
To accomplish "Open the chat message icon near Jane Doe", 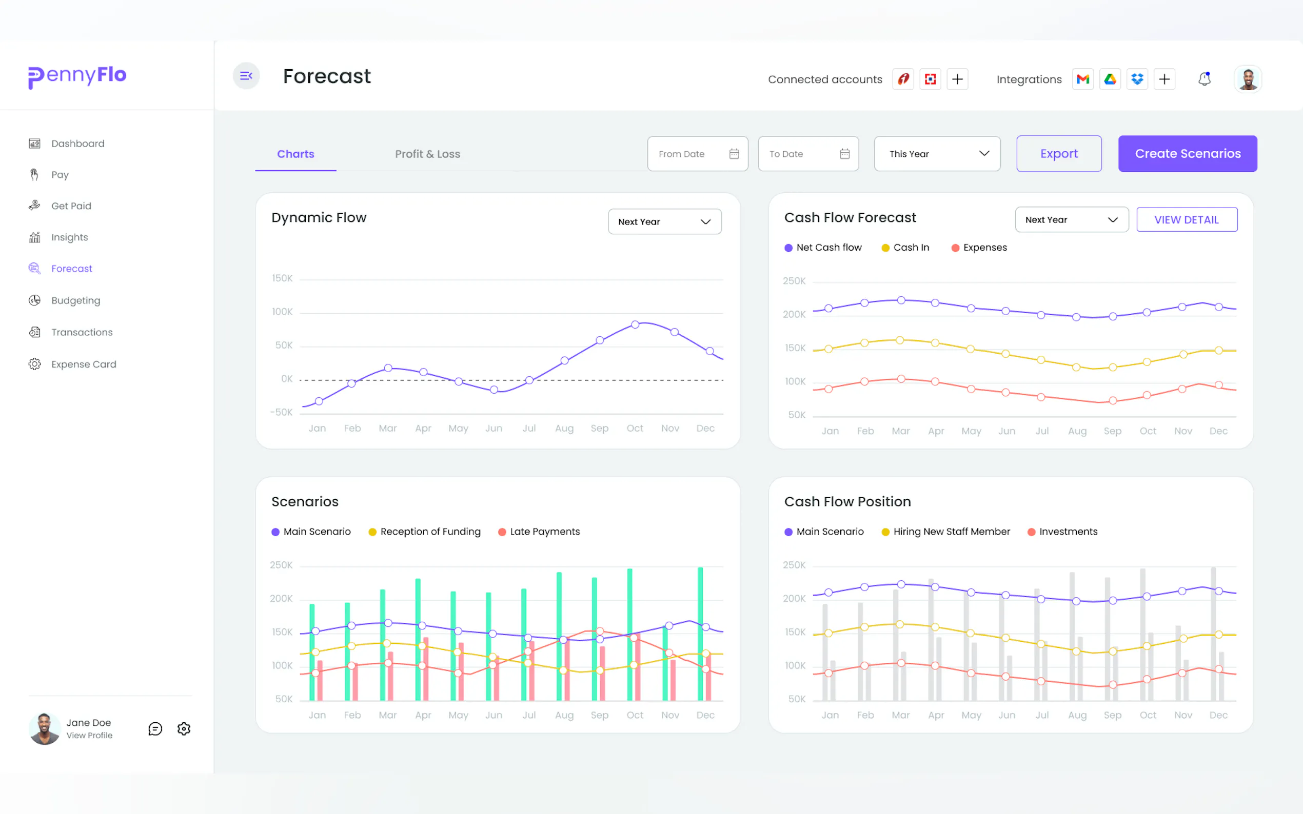I will 155,728.
